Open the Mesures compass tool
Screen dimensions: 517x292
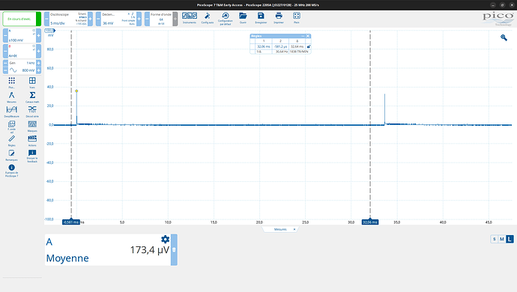pos(11,97)
